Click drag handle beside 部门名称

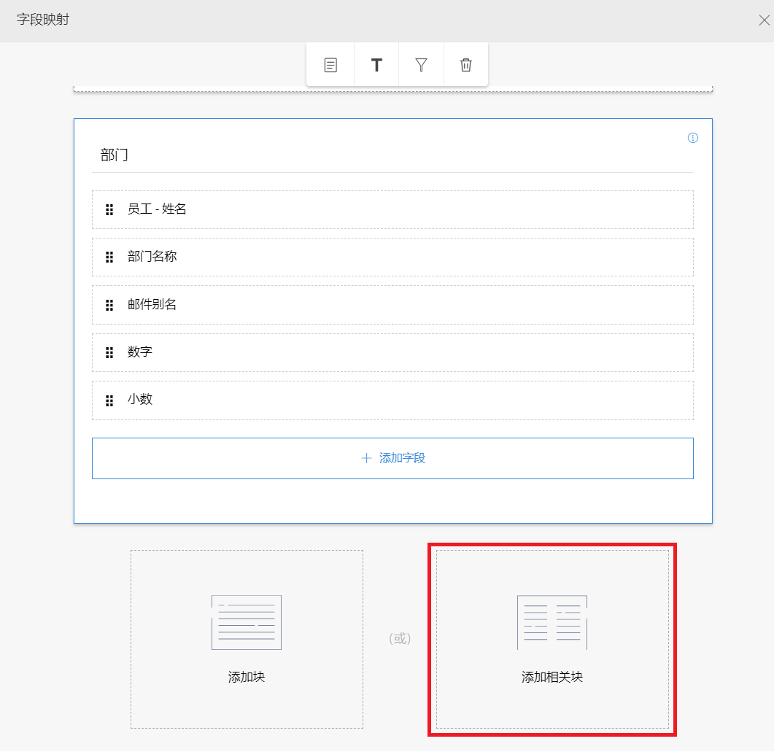tap(109, 257)
